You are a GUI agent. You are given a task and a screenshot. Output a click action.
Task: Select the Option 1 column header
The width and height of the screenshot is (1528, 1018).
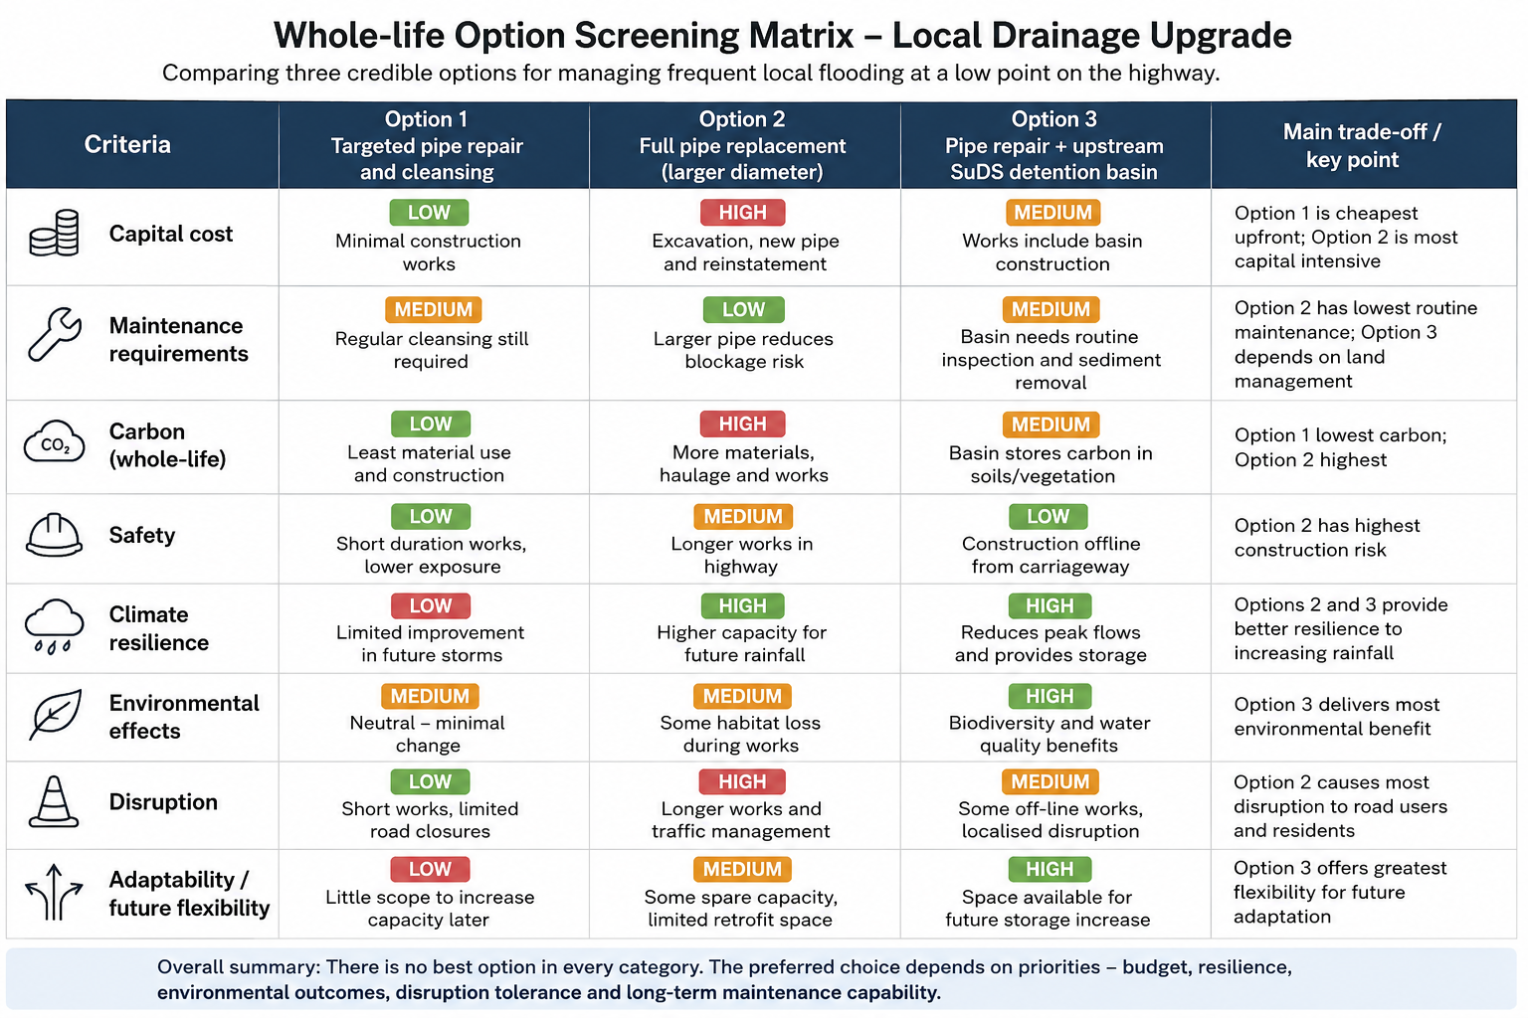[x=427, y=145]
